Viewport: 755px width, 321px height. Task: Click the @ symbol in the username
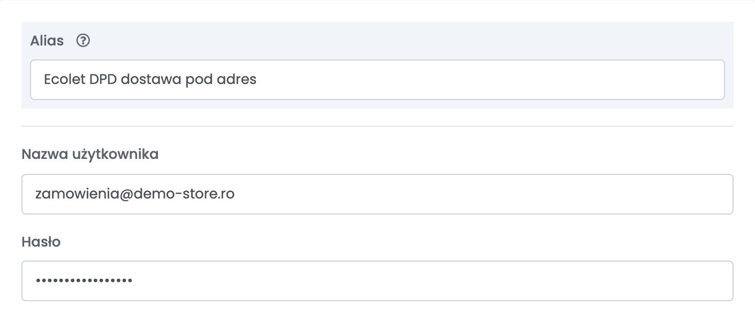click(112, 194)
